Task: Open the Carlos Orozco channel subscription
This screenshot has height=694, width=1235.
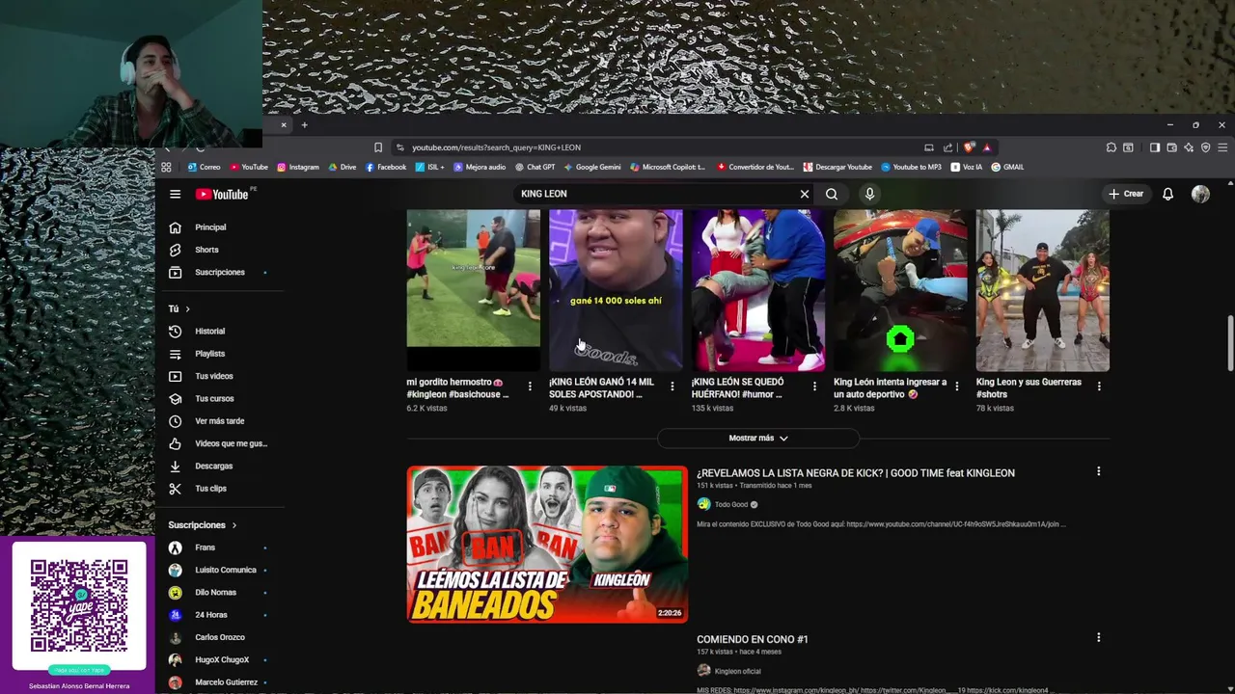Action: (x=219, y=637)
